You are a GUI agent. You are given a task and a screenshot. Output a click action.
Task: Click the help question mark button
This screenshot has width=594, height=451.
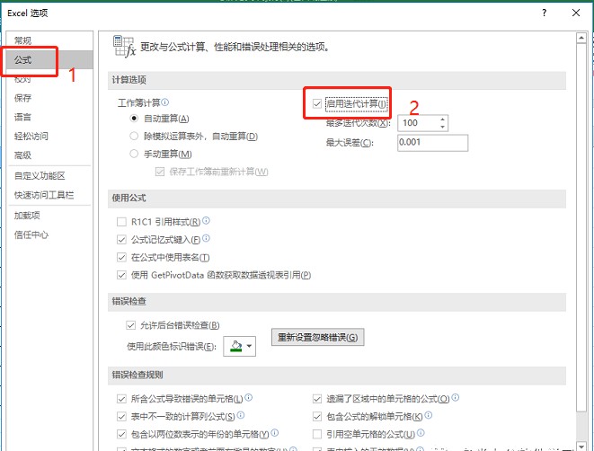(544, 13)
